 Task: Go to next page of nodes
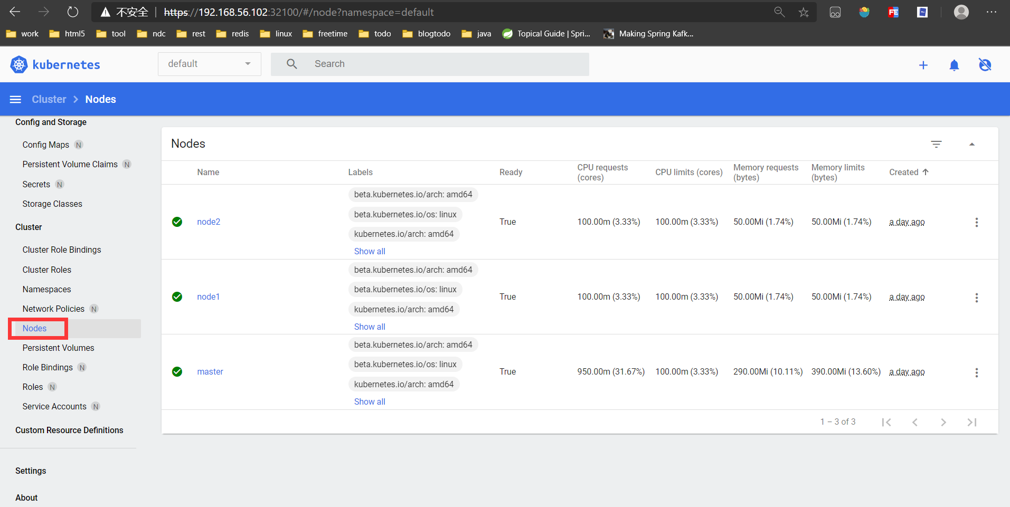tap(943, 422)
